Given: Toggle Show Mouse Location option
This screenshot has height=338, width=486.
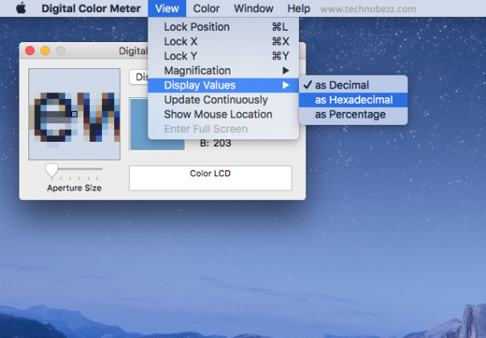Looking at the screenshot, I should (x=224, y=114).
